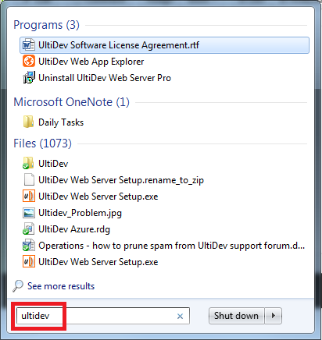Clear the search box with the X
Screen dimensions: 322x340
pos(180,316)
